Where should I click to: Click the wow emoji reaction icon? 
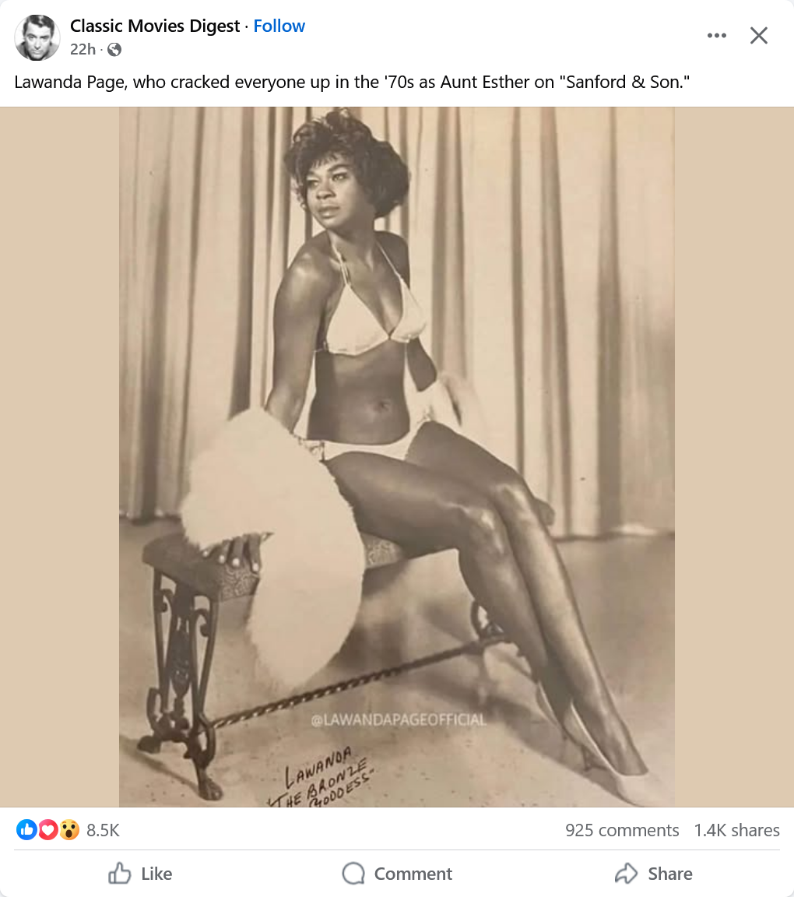coord(69,829)
